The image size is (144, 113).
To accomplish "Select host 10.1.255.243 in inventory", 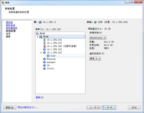I will tap(54, 43).
